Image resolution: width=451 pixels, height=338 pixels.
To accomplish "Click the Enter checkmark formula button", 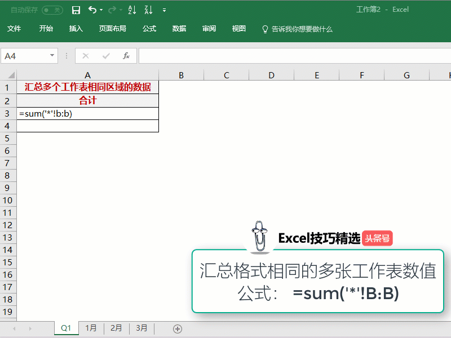I will click(x=106, y=56).
